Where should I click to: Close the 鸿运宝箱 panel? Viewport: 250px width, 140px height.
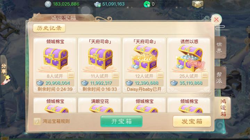pos(216,19)
